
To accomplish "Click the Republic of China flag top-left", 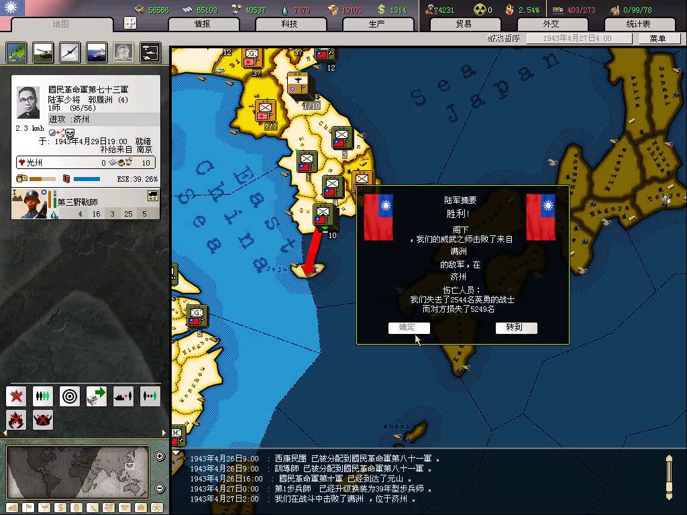I will tap(12, 8).
